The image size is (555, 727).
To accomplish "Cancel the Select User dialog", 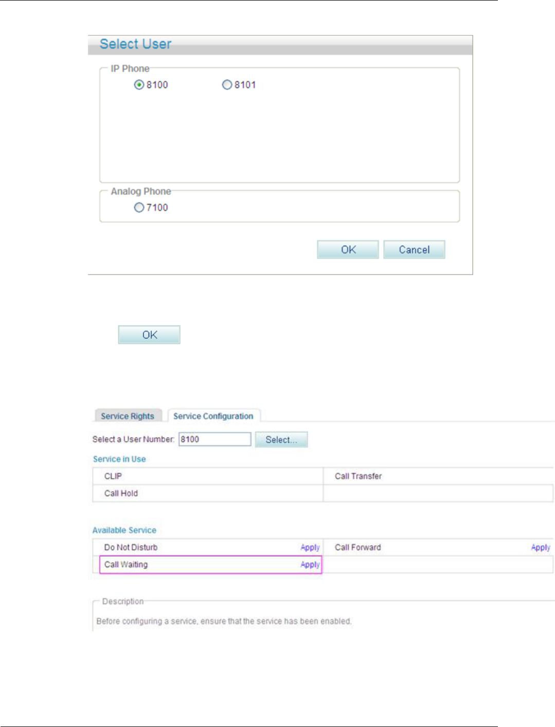I will pos(414,249).
